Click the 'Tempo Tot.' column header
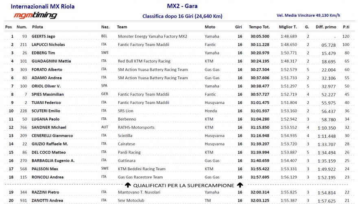Image resolution: width=358 pixels, height=204 pixels. click(259, 27)
